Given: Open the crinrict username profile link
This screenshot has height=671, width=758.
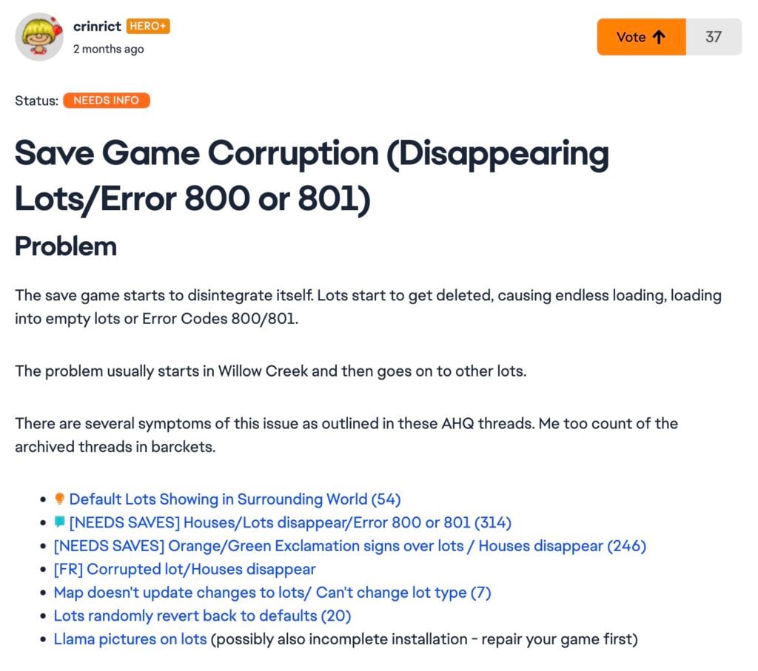Looking at the screenshot, I should point(97,27).
